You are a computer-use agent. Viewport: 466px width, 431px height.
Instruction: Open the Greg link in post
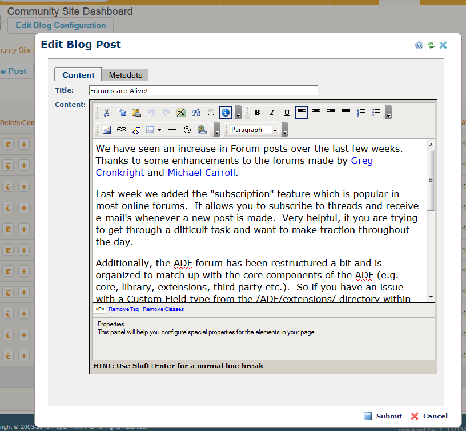tap(361, 161)
